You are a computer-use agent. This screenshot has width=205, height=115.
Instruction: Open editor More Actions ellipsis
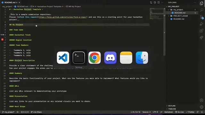(x=162, y=3)
